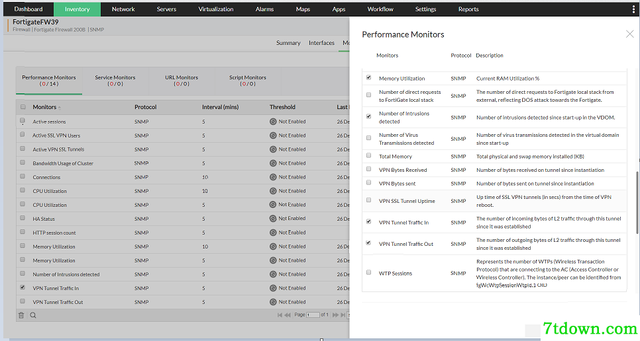Open the Servers menu

[x=166, y=9]
